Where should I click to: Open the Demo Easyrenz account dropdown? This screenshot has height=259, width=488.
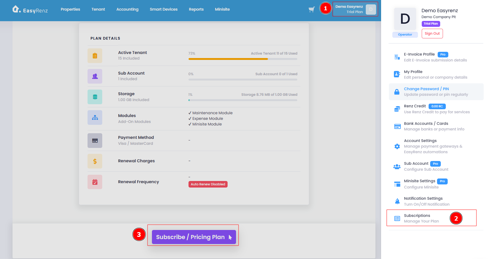click(355, 9)
